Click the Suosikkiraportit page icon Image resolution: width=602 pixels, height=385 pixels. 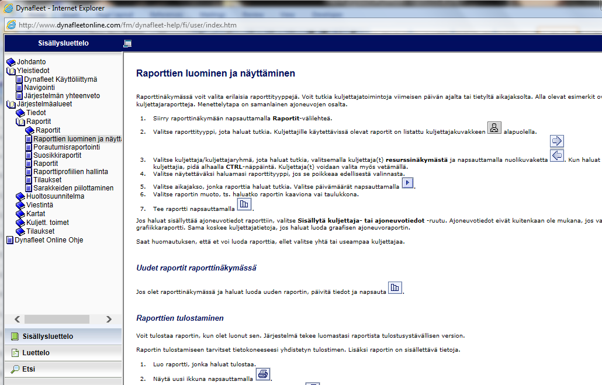(x=29, y=155)
